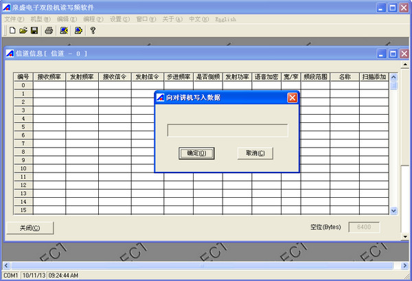Screen dimensions: 412x281
Task: Switch language via 中文(H) menu
Action: tap(199, 19)
